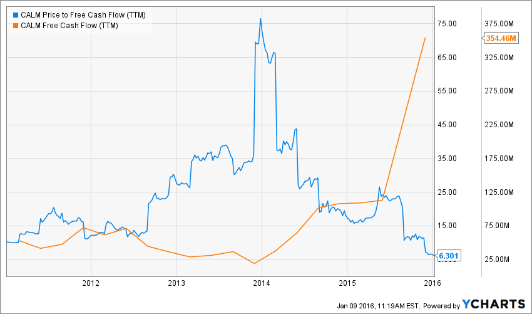The height and width of the screenshot is (314, 532).
Task: Click the 375.00M axis label
Action: click(x=500, y=24)
